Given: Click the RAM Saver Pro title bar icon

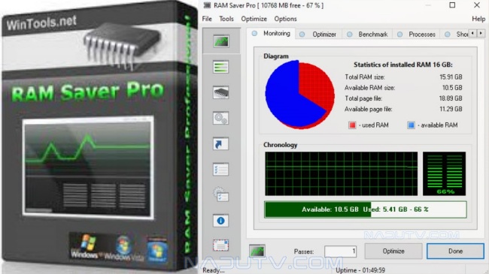Looking at the screenshot, I should [x=207, y=5].
